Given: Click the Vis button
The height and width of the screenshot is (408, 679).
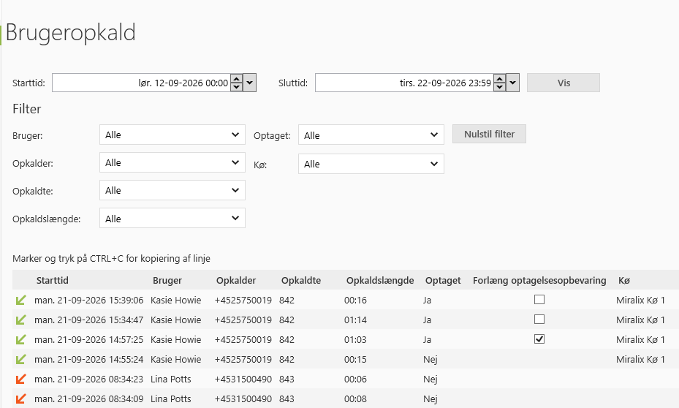Looking at the screenshot, I should 564,83.
